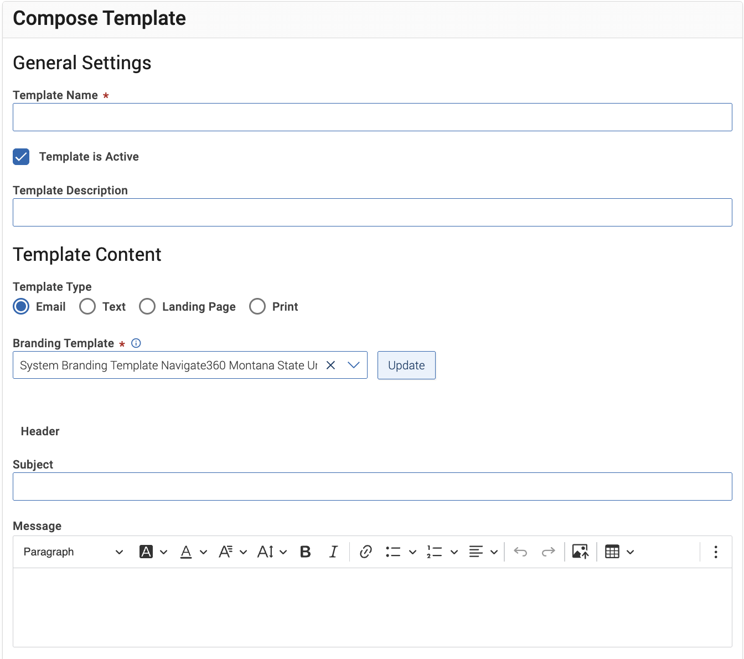Toggle italic formatting

tap(333, 552)
